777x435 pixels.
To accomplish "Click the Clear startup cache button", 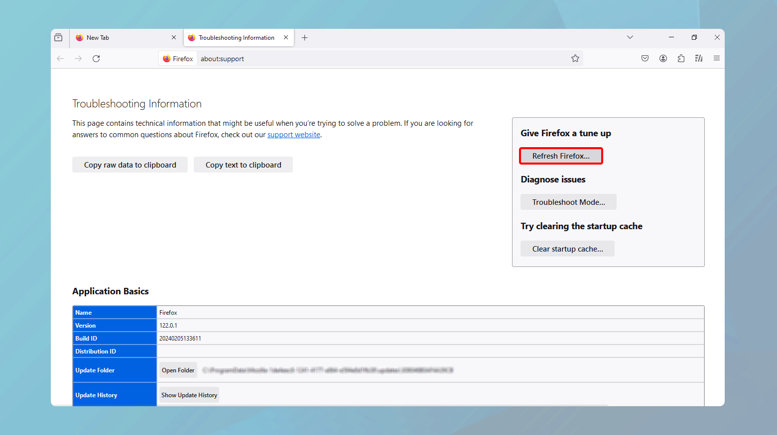I will tap(567, 249).
